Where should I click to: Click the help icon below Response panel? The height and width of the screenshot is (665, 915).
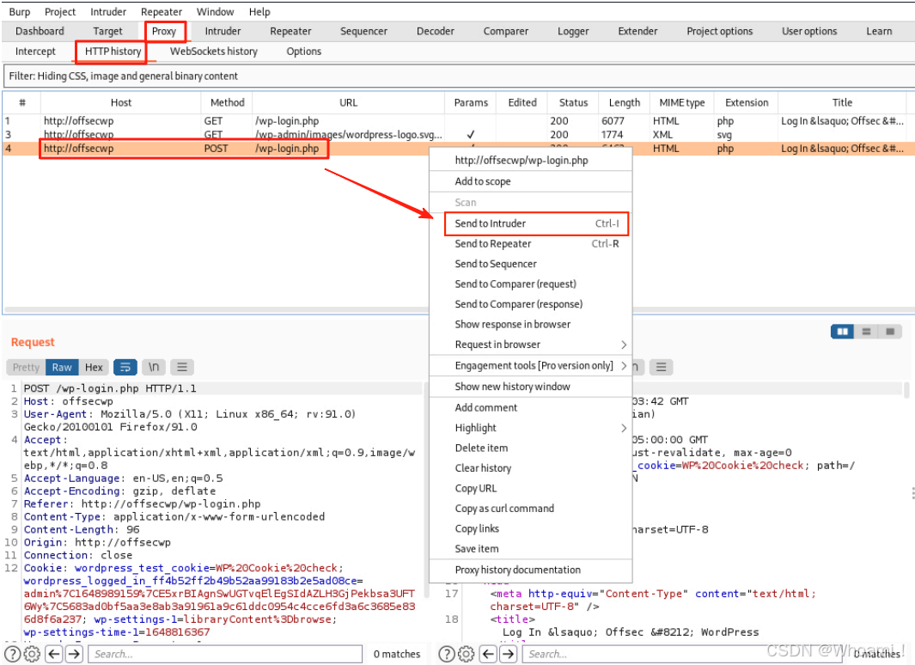tap(447, 654)
